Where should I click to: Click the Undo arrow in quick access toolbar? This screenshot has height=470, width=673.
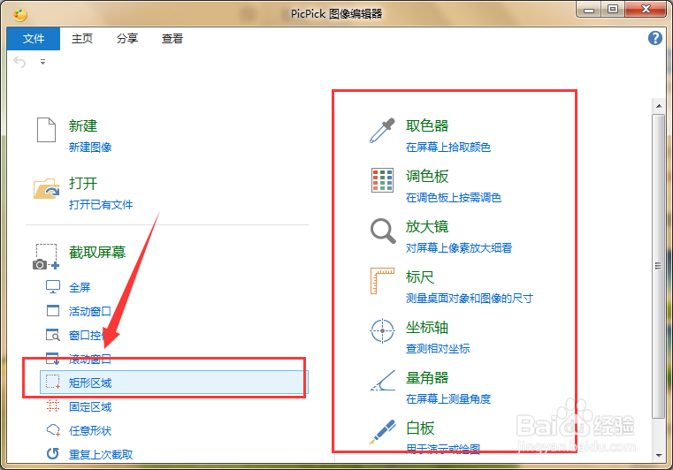[19, 62]
